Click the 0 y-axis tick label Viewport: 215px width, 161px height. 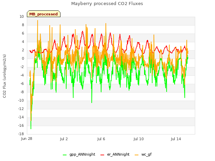23,58
